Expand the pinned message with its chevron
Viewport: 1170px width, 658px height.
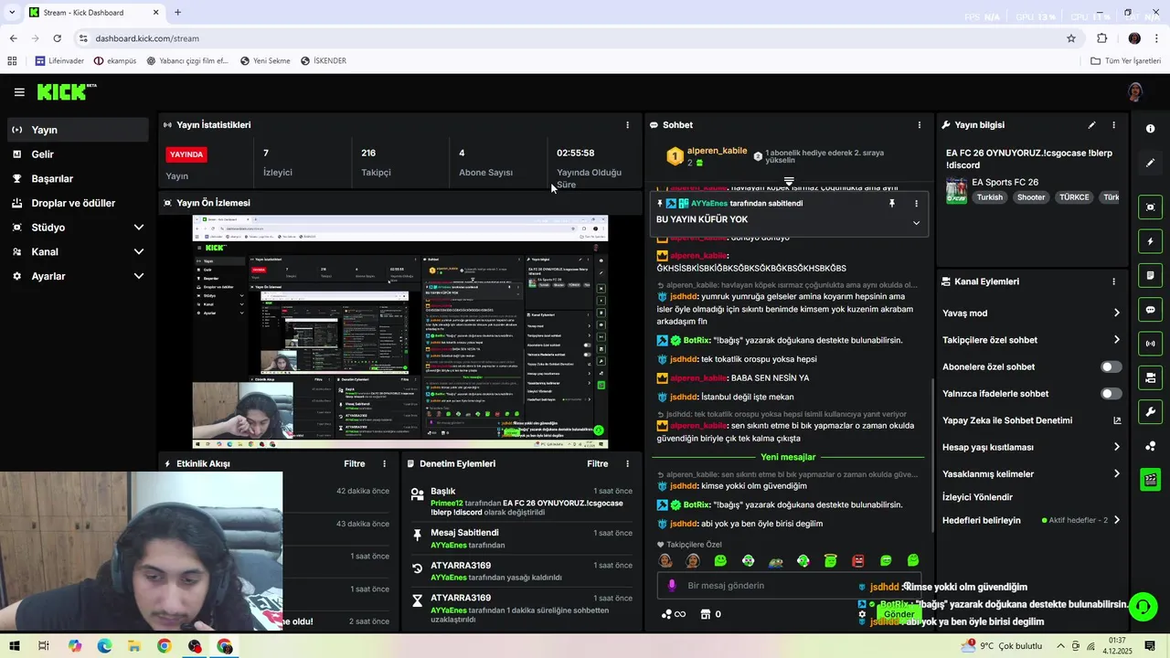[x=916, y=223]
